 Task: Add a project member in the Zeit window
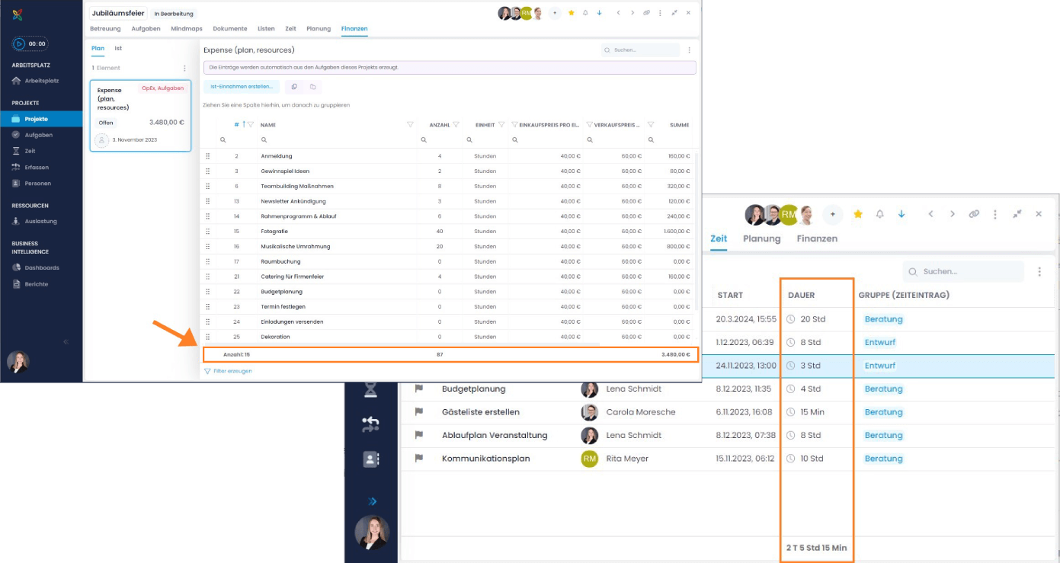pyautogui.click(x=833, y=215)
